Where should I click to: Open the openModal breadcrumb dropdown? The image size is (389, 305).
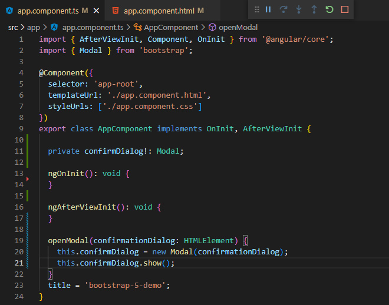coord(238,27)
